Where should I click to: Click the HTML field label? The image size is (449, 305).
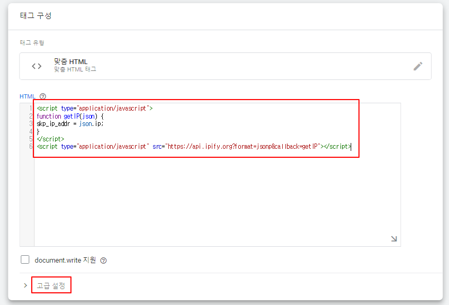[x=28, y=96]
